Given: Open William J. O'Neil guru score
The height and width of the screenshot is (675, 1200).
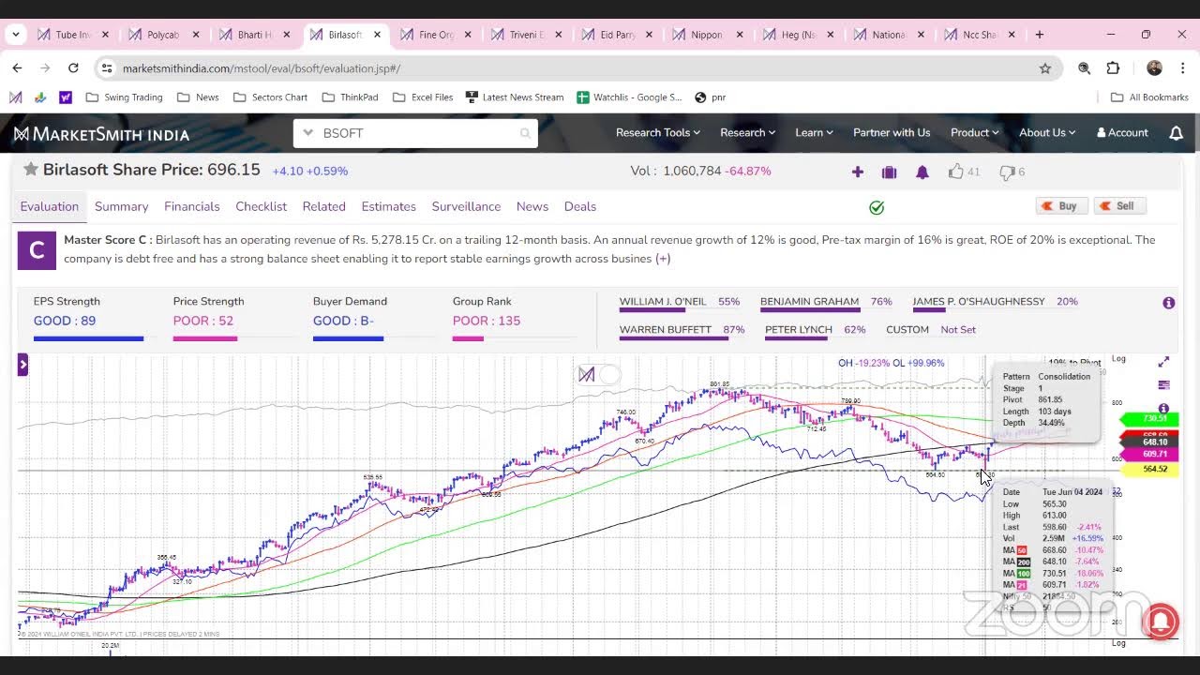Looking at the screenshot, I should click(680, 302).
